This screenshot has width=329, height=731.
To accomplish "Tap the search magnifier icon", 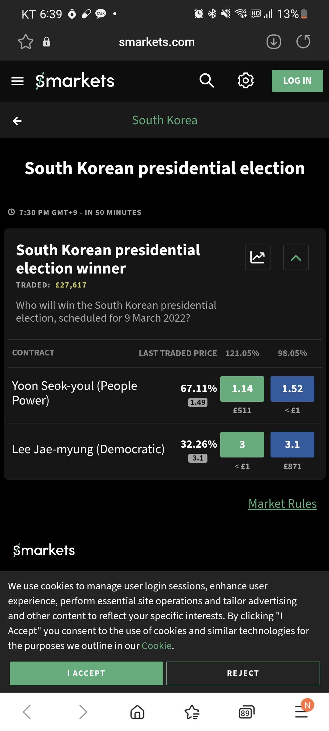I will (x=207, y=81).
